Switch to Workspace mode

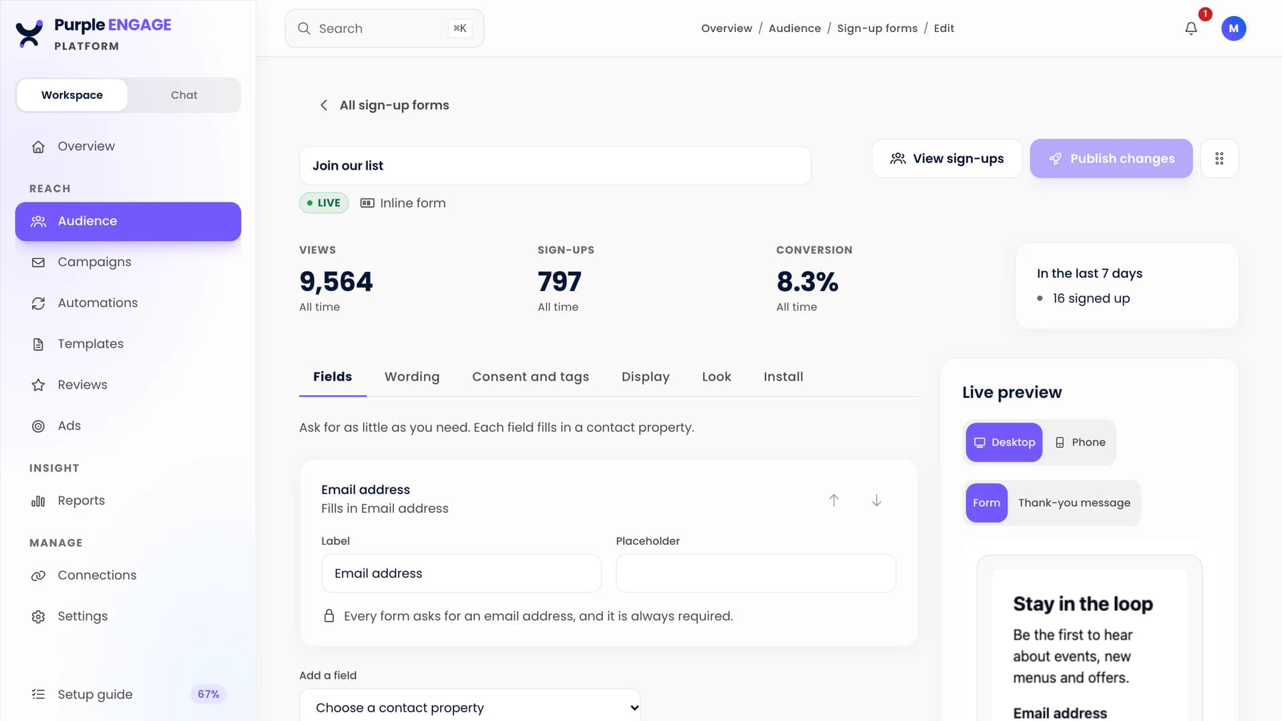72,95
